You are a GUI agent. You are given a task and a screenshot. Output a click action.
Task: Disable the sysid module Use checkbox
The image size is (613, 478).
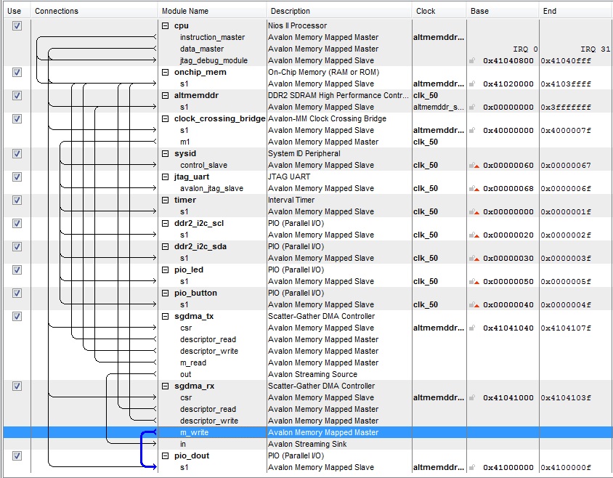[x=17, y=154]
